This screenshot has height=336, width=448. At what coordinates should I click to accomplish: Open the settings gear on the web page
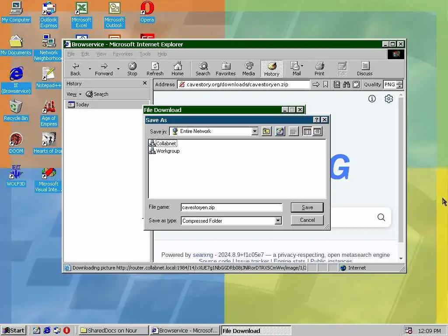[x=388, y=99]
